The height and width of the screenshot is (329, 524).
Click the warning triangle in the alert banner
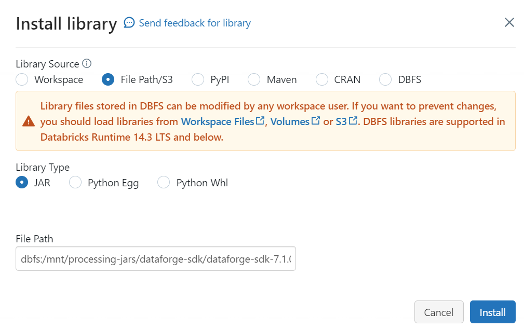tap(29, 121)
